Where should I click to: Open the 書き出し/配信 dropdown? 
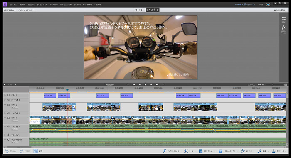point(280,10)
